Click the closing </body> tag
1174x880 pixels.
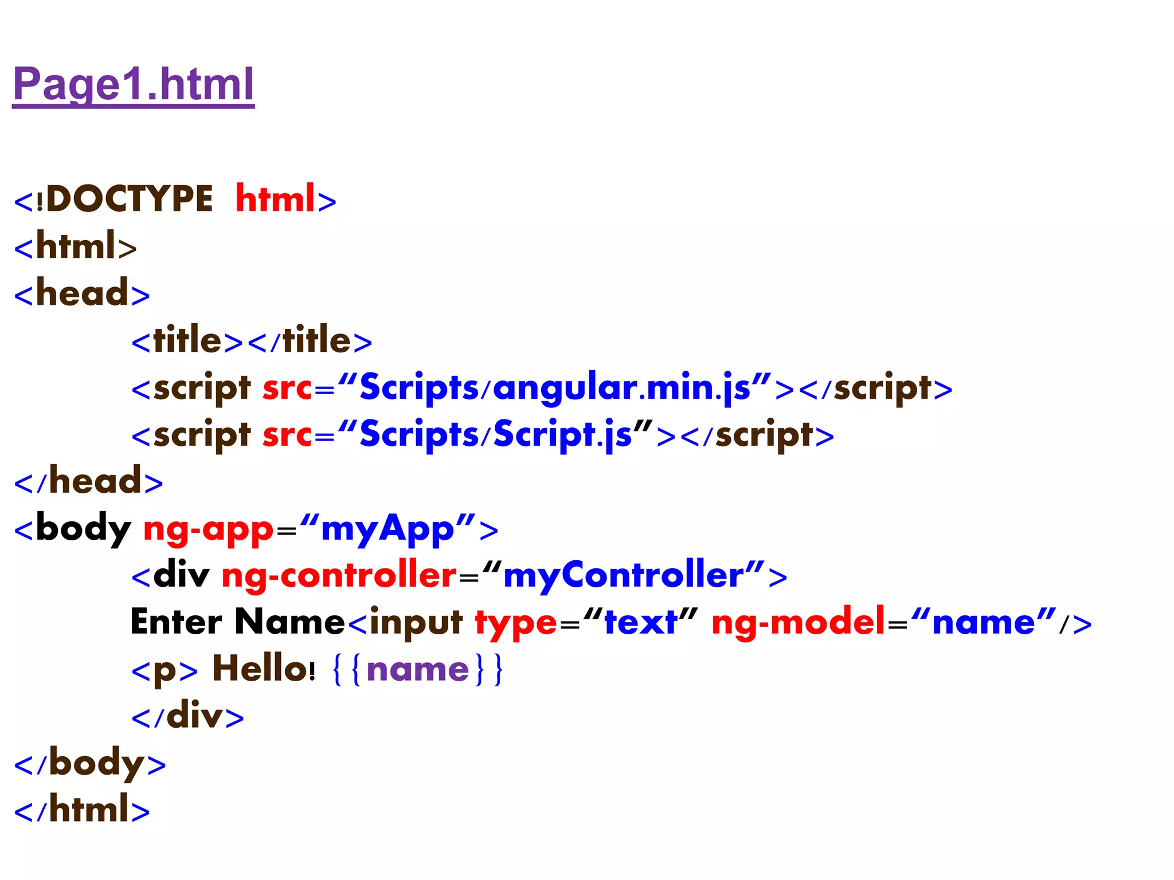click(90, 764)
